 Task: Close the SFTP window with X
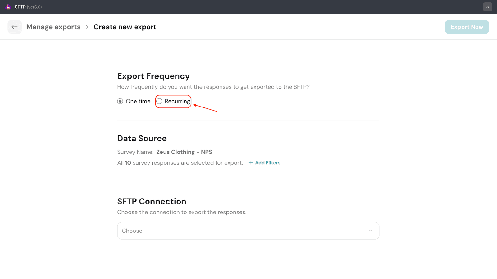pyautogui.click(x=487, y=7)
